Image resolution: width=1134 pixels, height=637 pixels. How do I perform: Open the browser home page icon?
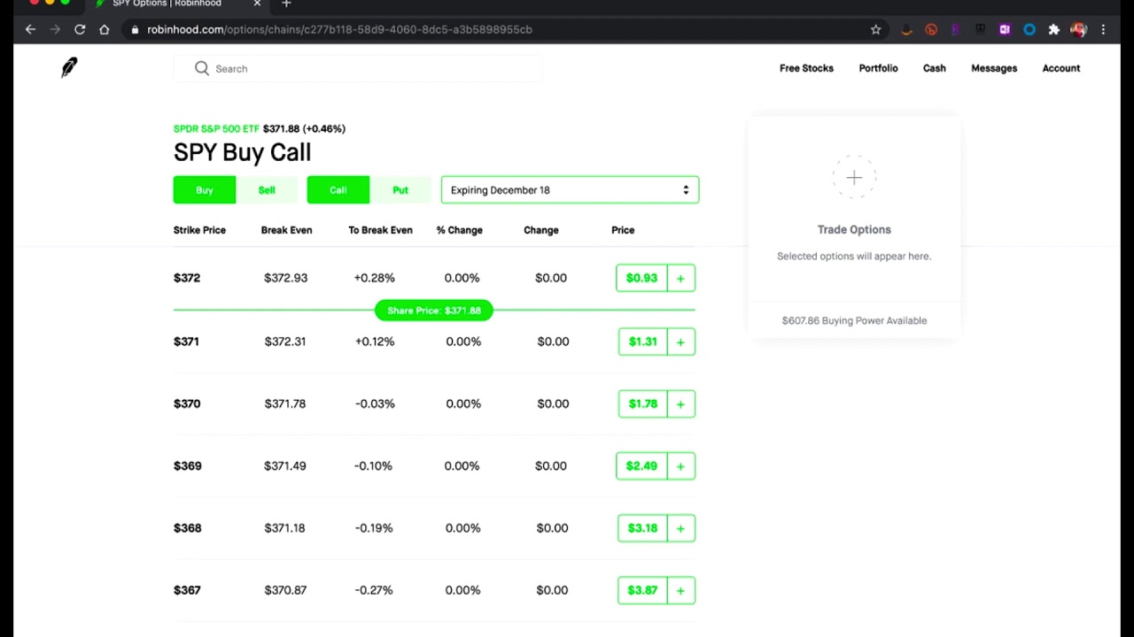coord(104,29)
